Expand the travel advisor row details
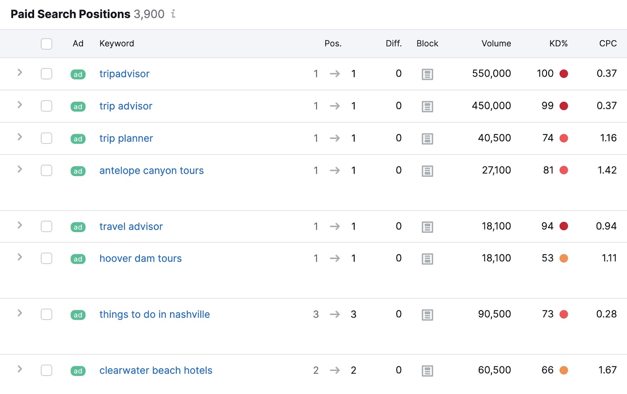627x394 pixels. pos(19,226)
